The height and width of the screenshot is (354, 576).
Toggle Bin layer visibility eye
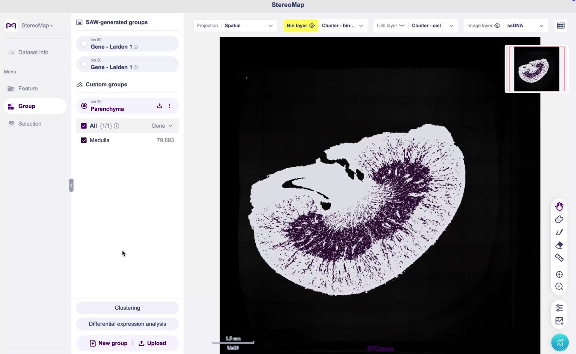(312, 26)
